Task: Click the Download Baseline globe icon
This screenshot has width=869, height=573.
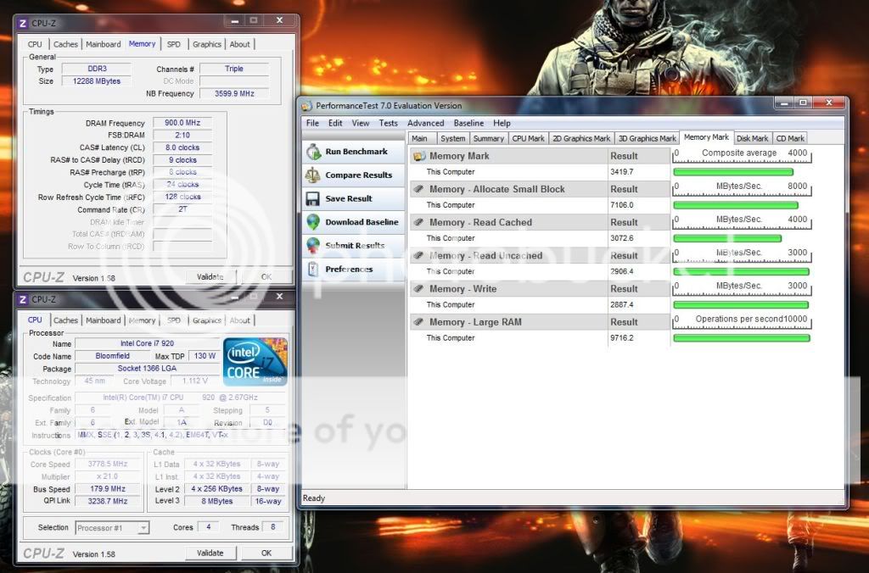Action: coord(313,222)
